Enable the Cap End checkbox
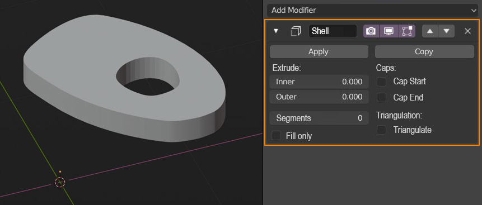Image resolution: width=482 pixels, height=205 pixels. click(381, 98)
